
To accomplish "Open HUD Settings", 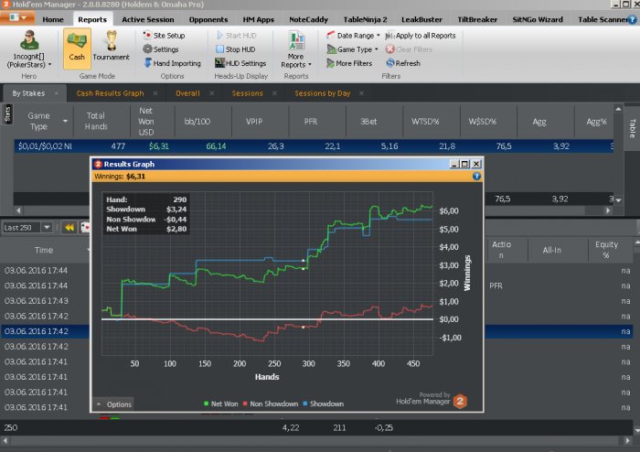I will (x=240, y=63).
